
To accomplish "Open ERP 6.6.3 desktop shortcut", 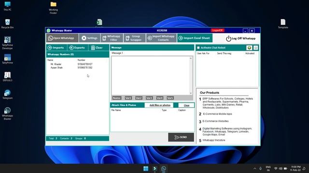I will [x=8, y=76].
